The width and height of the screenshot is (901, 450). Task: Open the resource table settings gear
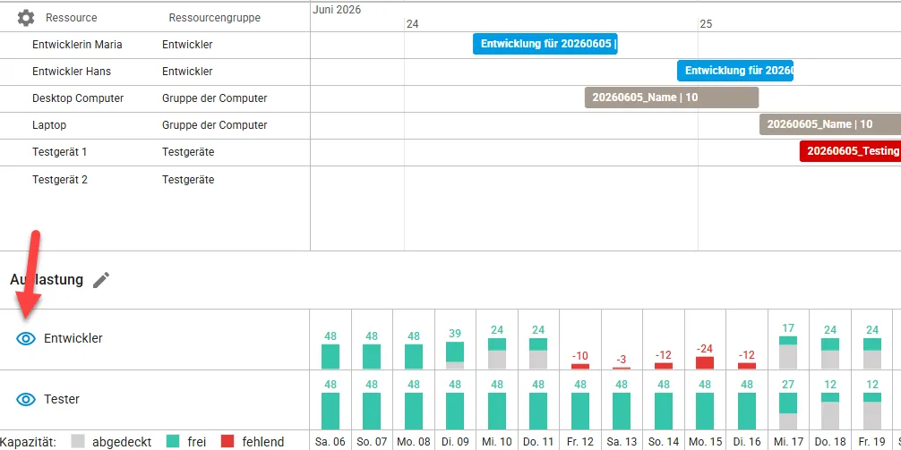[x=26, y=18]
